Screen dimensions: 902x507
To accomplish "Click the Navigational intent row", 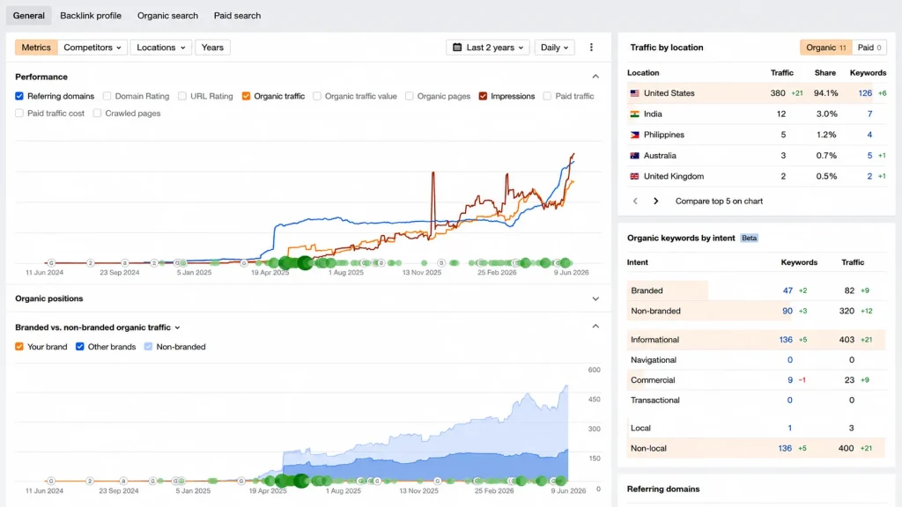I will (x=756, y=360).
